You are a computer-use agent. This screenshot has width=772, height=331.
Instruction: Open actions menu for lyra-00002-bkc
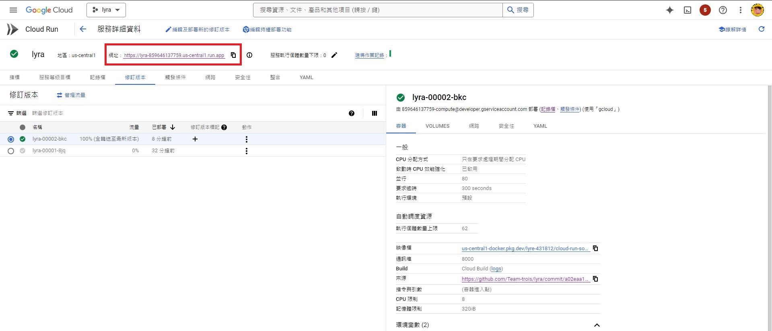pyautogui.click(x=247, y=139)
